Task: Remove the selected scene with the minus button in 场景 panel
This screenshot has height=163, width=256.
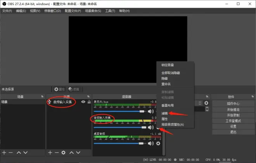Action: tap(11, 153)
